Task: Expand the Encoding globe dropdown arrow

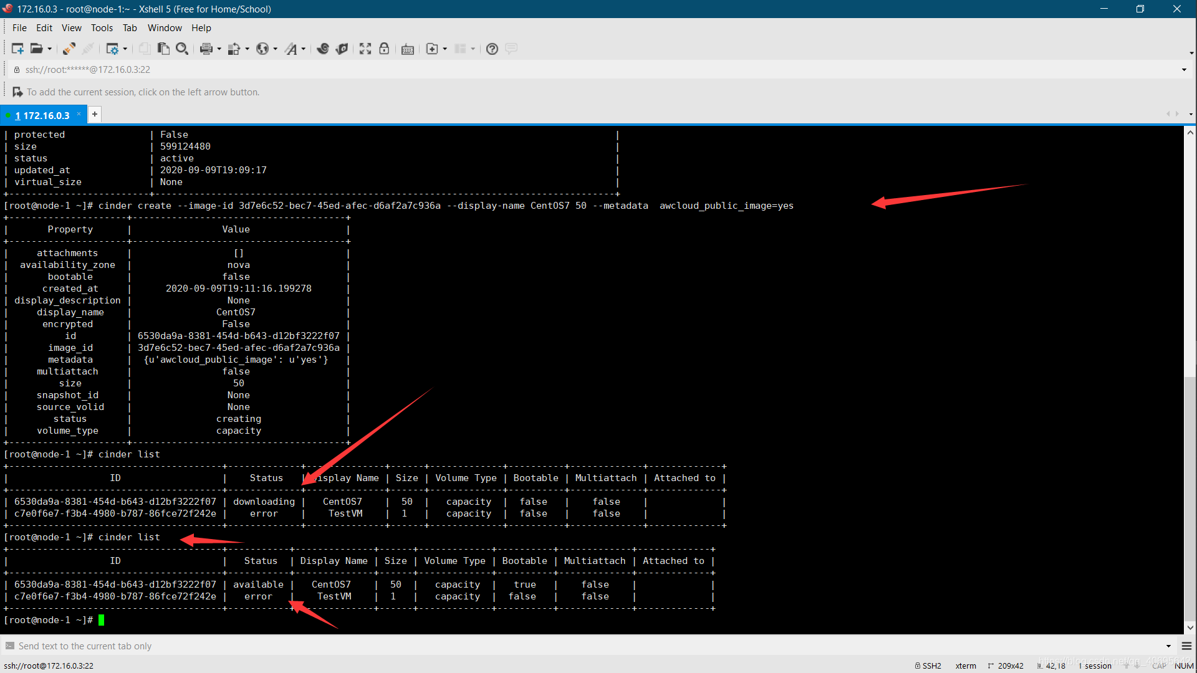Action: click(x=276, y=49)
